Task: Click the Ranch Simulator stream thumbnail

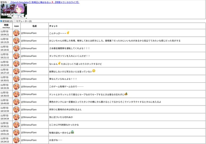Action: click(14, 11)
